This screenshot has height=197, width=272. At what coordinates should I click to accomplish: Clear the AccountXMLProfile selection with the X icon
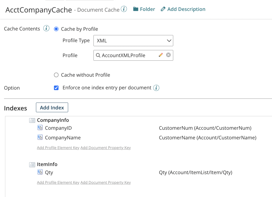click(x=168, y=55)
